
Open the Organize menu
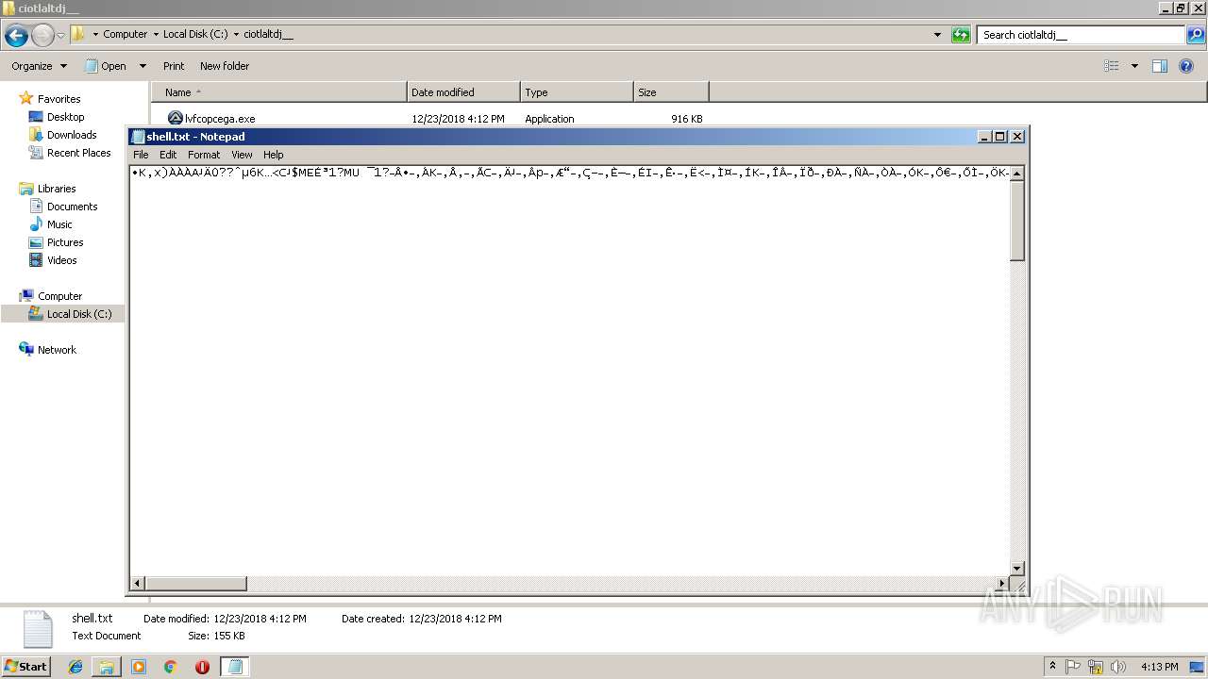39,66
